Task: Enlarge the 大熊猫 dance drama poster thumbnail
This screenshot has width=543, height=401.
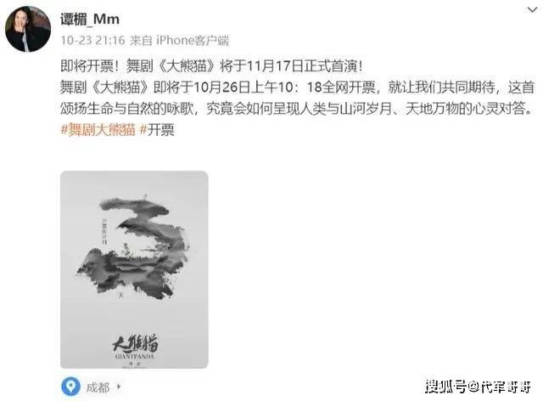Action: tap(134, 269)
